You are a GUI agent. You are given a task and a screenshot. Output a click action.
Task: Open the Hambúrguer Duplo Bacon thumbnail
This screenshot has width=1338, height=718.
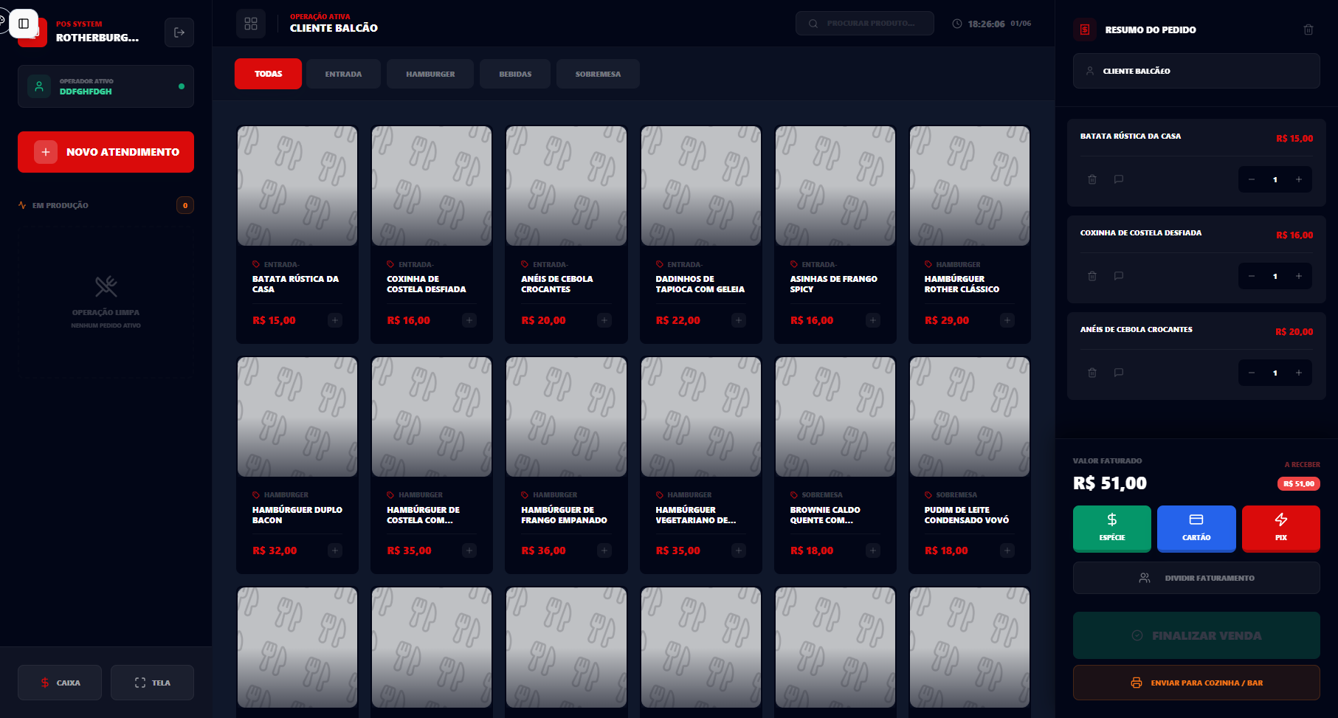click(x=297, y=417)
